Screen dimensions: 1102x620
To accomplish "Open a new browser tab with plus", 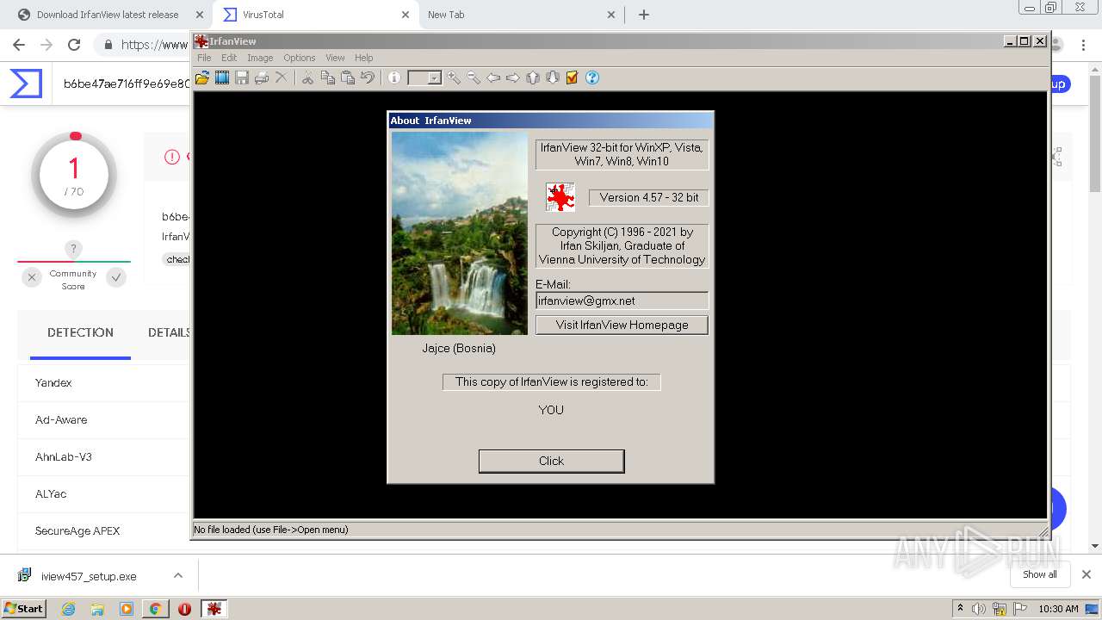I will pyautogui.click(x=643, y=15).
